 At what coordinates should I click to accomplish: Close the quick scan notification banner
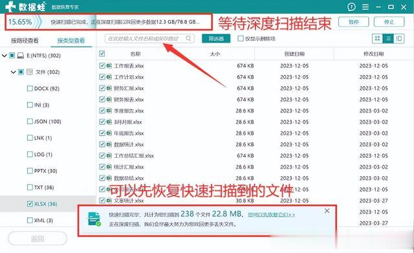(x=327, y=211)
